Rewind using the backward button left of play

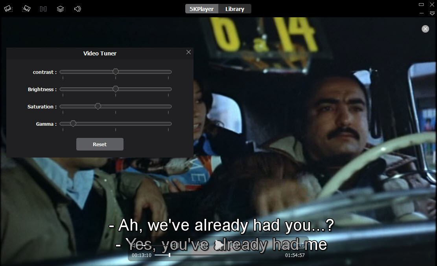(203, 245)
